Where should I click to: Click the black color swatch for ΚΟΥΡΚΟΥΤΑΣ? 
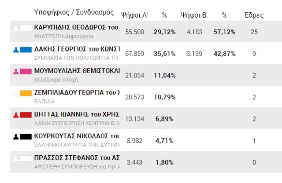[26, 136]
